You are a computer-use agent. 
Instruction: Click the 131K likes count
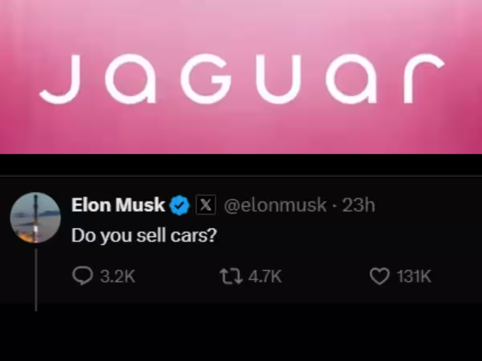click(414, 276)
